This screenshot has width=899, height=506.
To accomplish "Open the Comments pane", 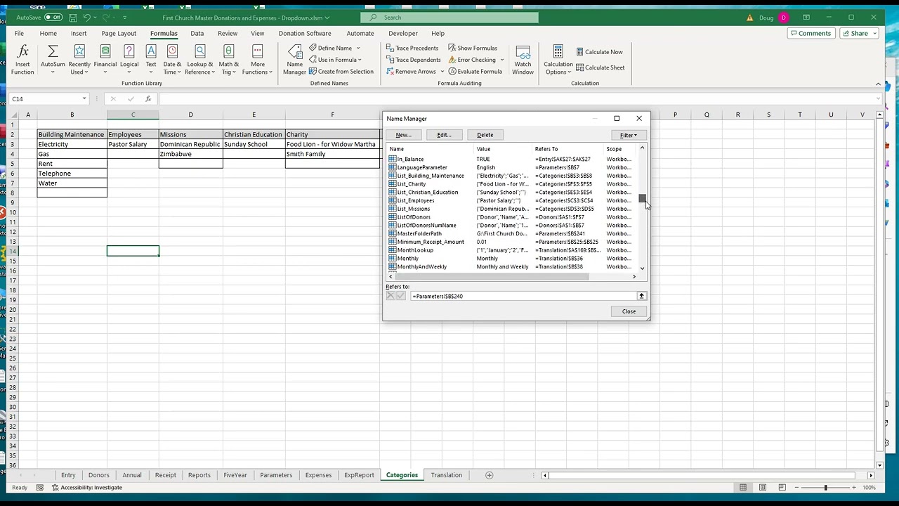I will [810, 33].
